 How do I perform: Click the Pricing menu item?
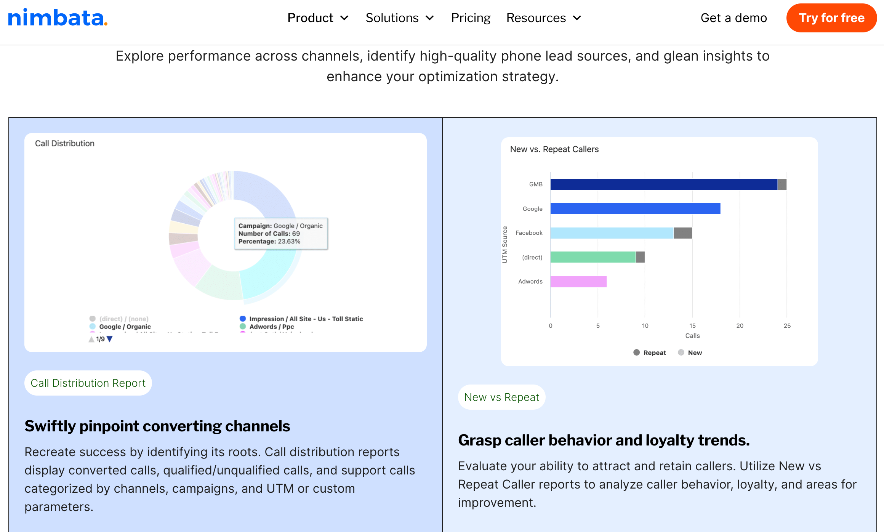pos(470,17)
